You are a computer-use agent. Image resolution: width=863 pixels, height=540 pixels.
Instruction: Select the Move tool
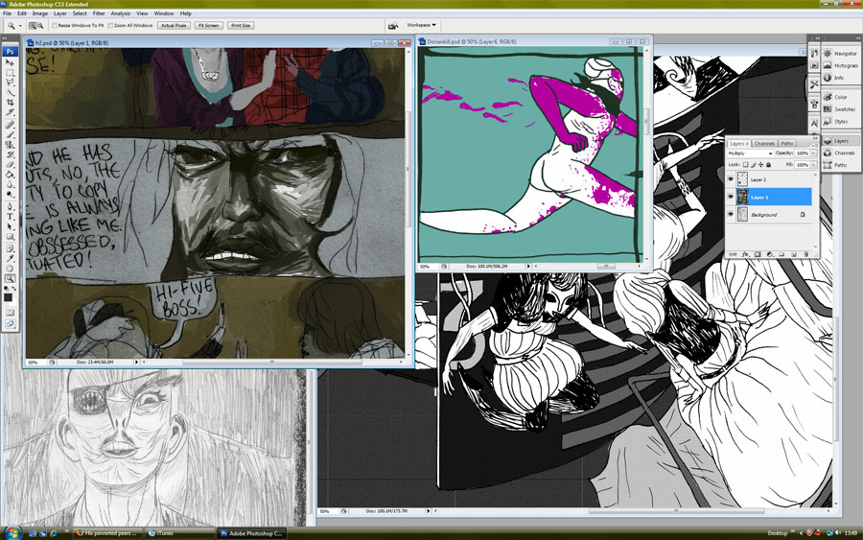click(10, 62)
